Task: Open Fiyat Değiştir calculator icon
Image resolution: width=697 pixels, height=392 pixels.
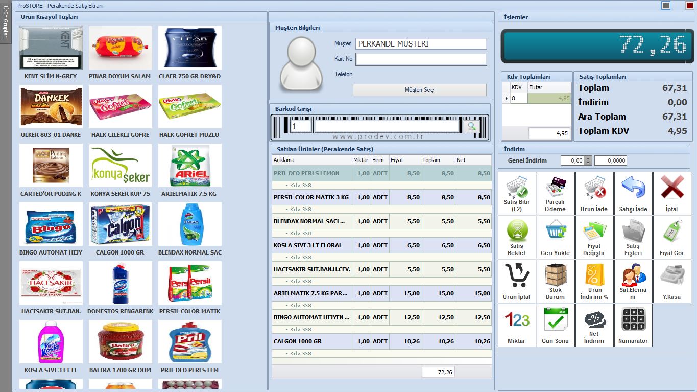Action: (x=594, y=237)
